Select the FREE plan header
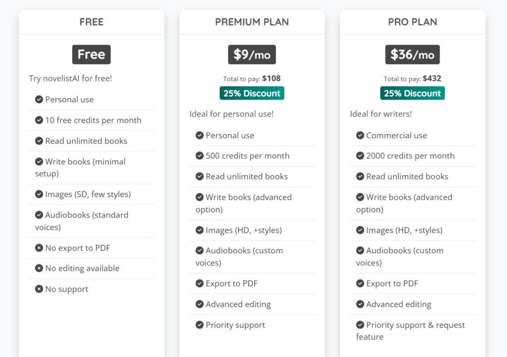Screen dimensions: 507x357 tap(92, 22)
